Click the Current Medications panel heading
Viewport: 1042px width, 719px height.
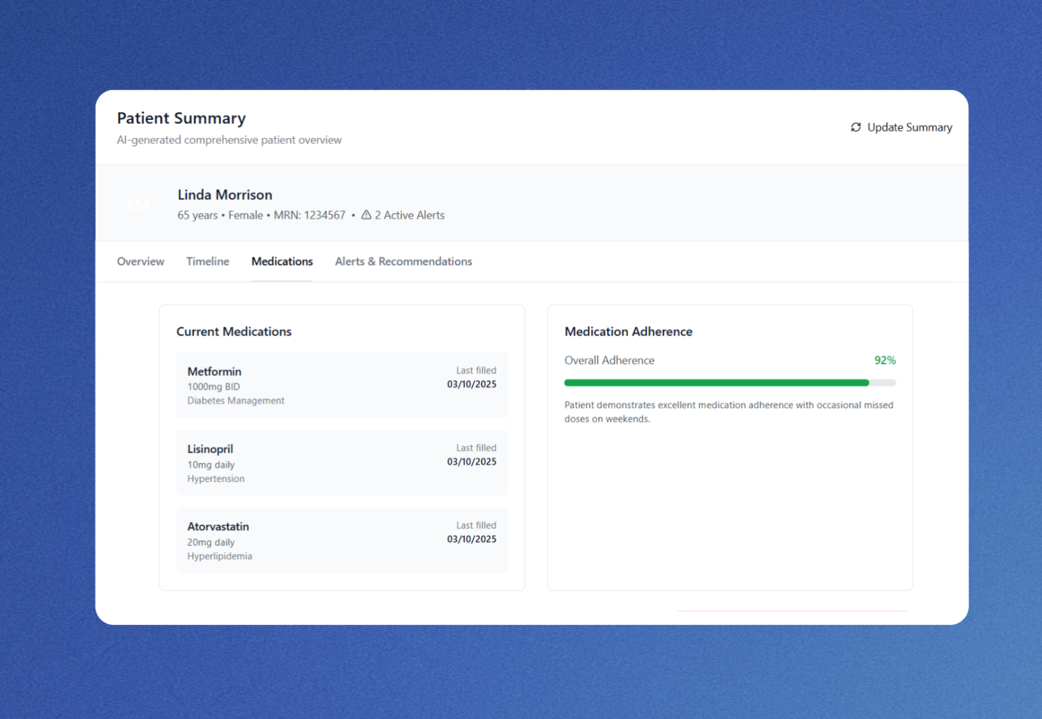click(x=234, y=331)
